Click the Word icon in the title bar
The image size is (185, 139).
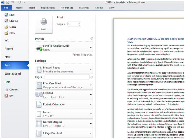click(x=2, y=2)
